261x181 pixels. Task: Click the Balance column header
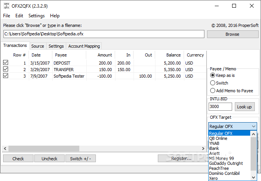click(170, 55)
